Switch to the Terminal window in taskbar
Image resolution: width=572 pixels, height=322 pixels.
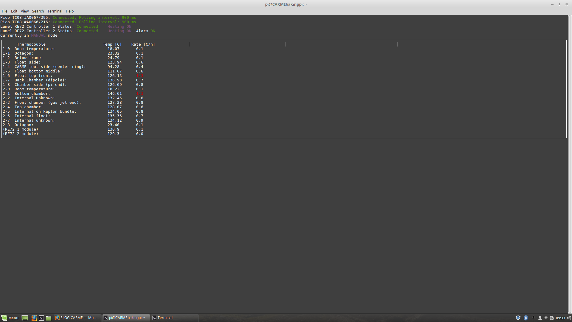[164, 318]
